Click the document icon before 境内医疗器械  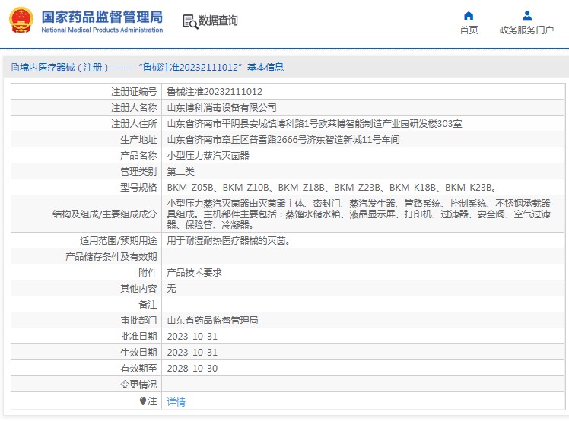click(15, 68)
